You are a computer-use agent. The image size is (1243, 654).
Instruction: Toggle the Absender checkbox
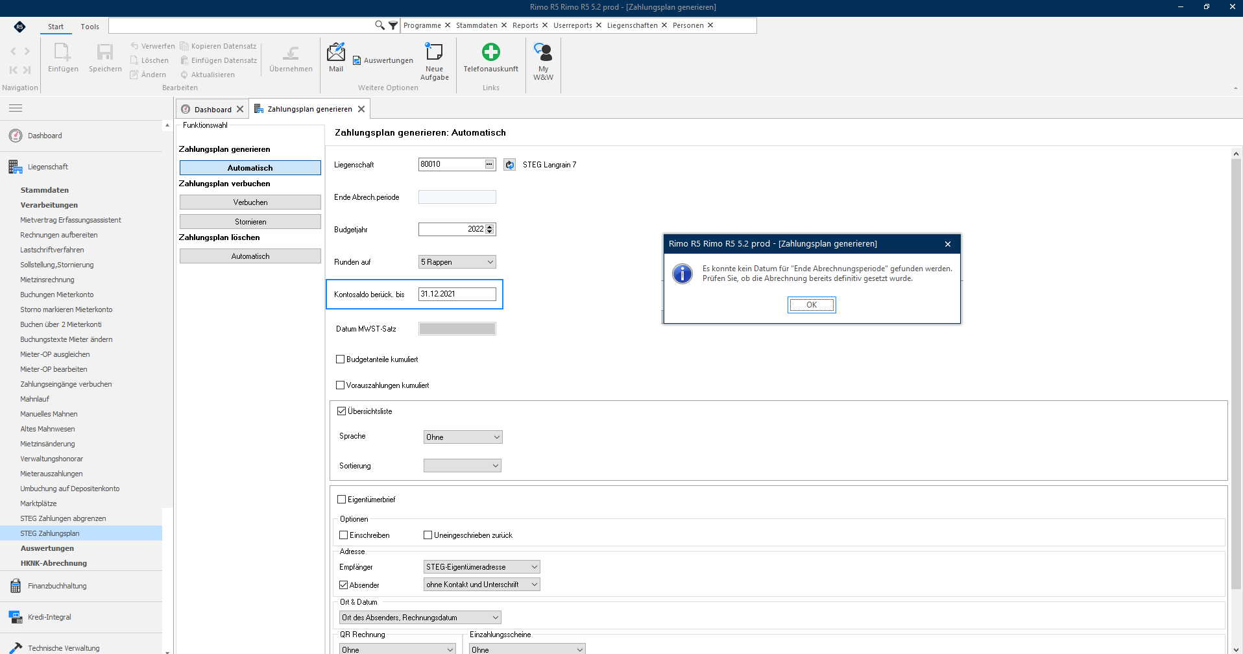coord(344,585)
